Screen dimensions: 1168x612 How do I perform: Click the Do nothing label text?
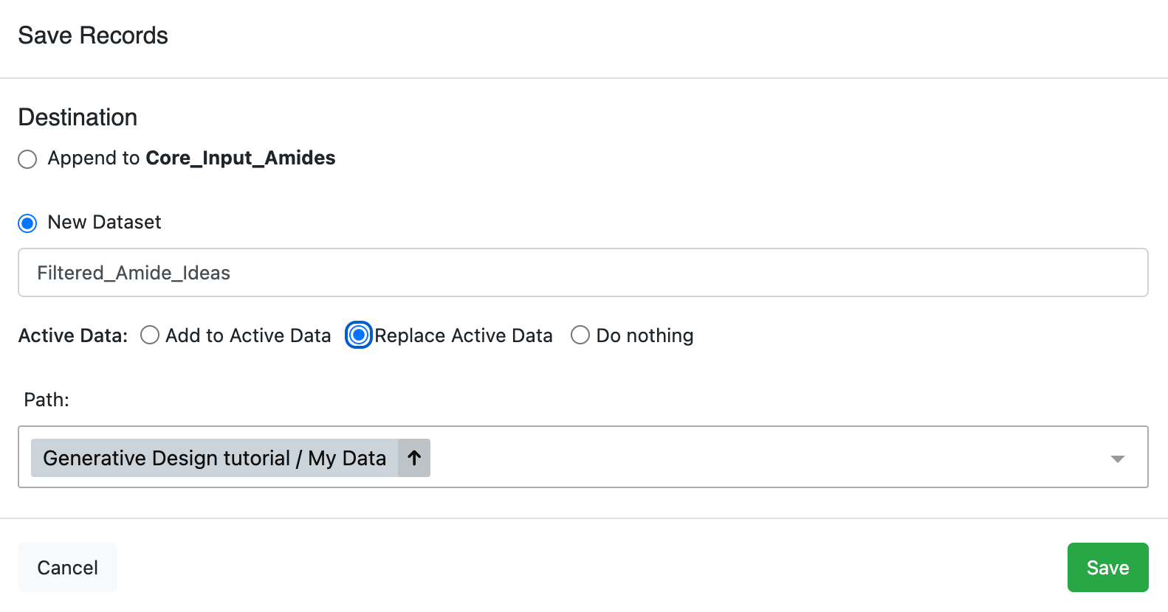point(645,335)
